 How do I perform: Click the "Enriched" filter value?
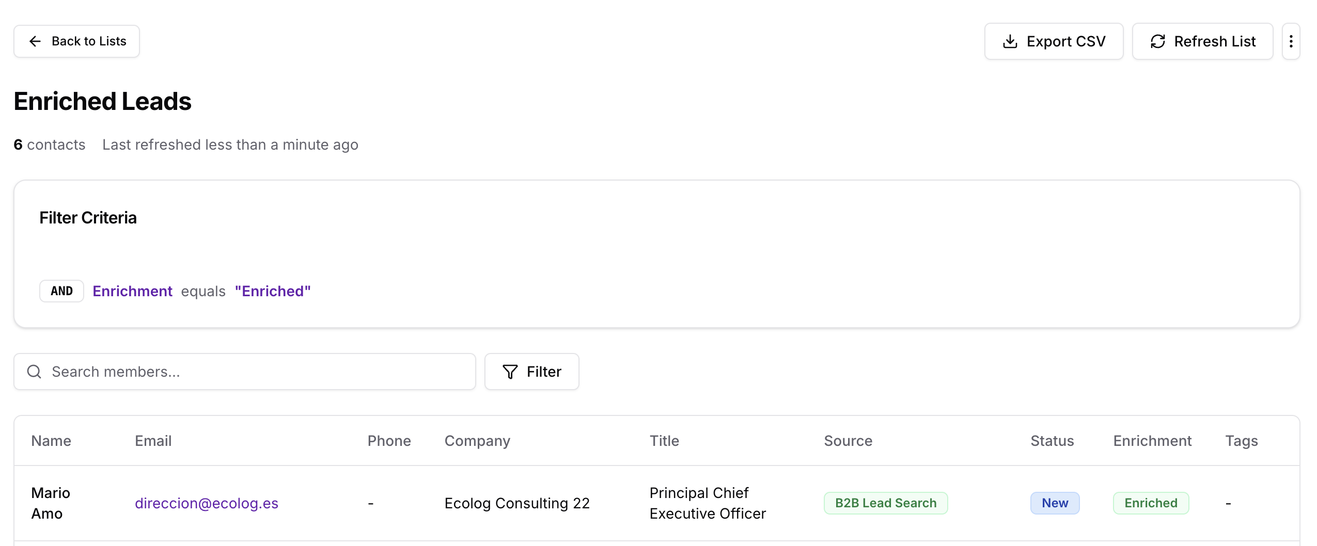[273, 291]
